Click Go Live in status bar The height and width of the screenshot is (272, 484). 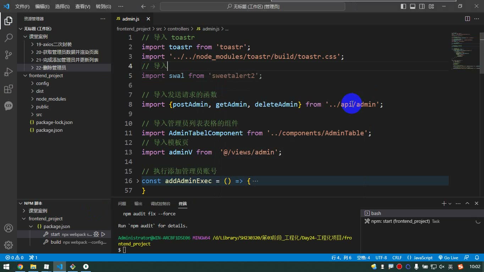tap(448, 257)
